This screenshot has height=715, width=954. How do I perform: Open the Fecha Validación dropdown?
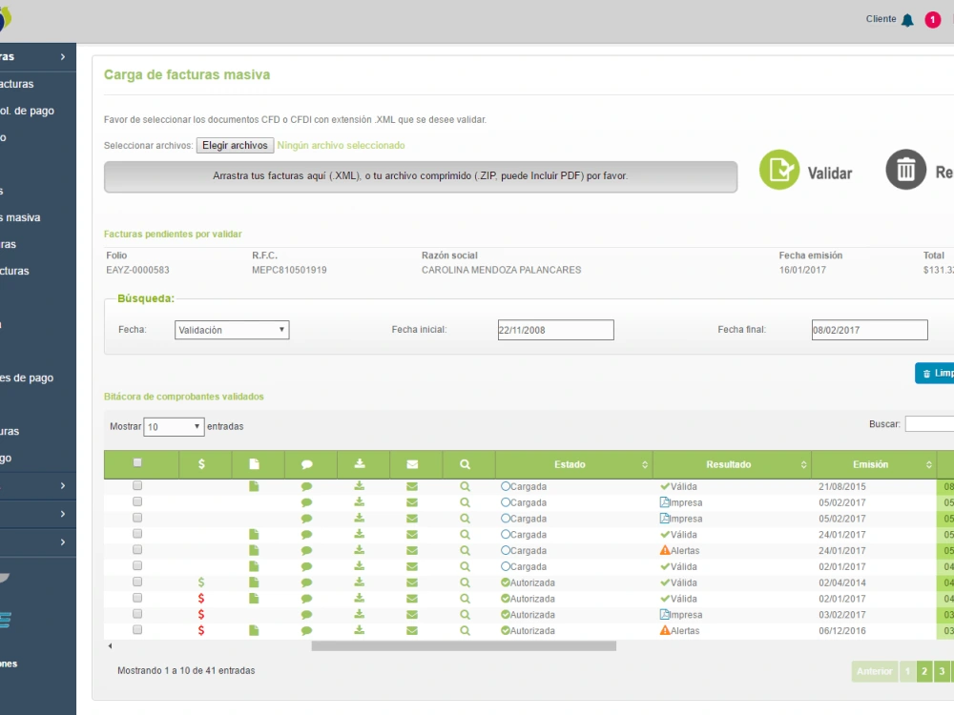click(x=232, y=330)
